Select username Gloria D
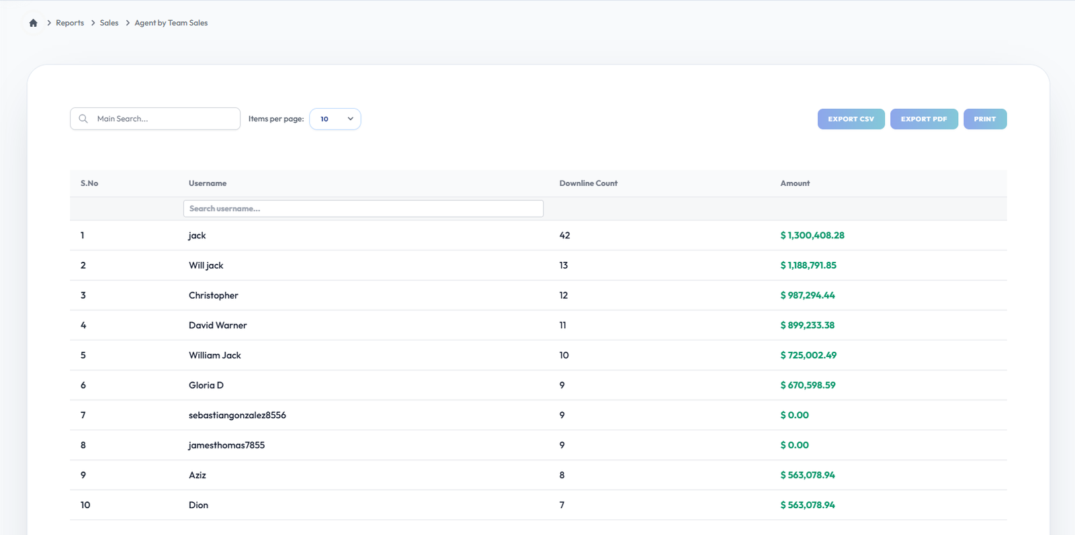1075x535 pixels. tap(206, 385)
